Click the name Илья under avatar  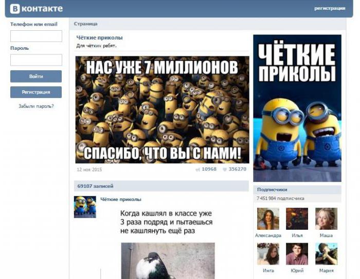click(297, 235)
